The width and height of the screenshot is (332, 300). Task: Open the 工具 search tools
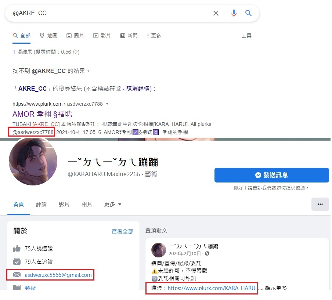click(246, 36)
